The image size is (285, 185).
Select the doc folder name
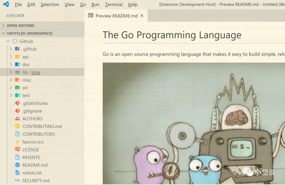(x=26, y=64)
